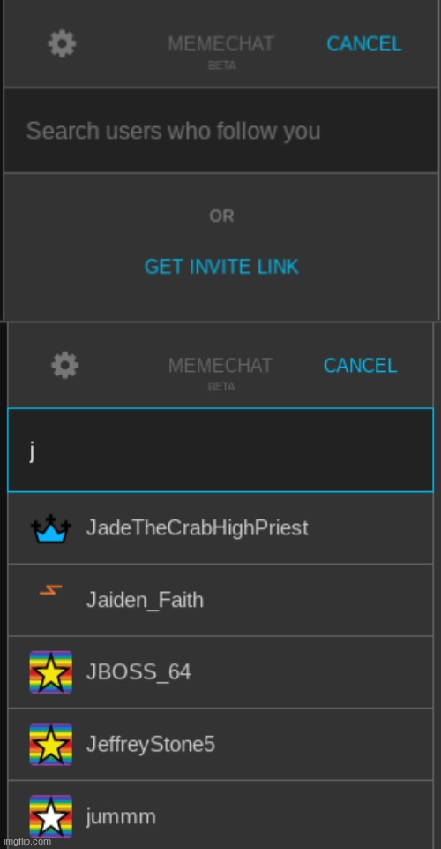The width and height of the screenshot is (441, 849).
Task: Select user Jaiden_Faith from results
Action: 220,600
